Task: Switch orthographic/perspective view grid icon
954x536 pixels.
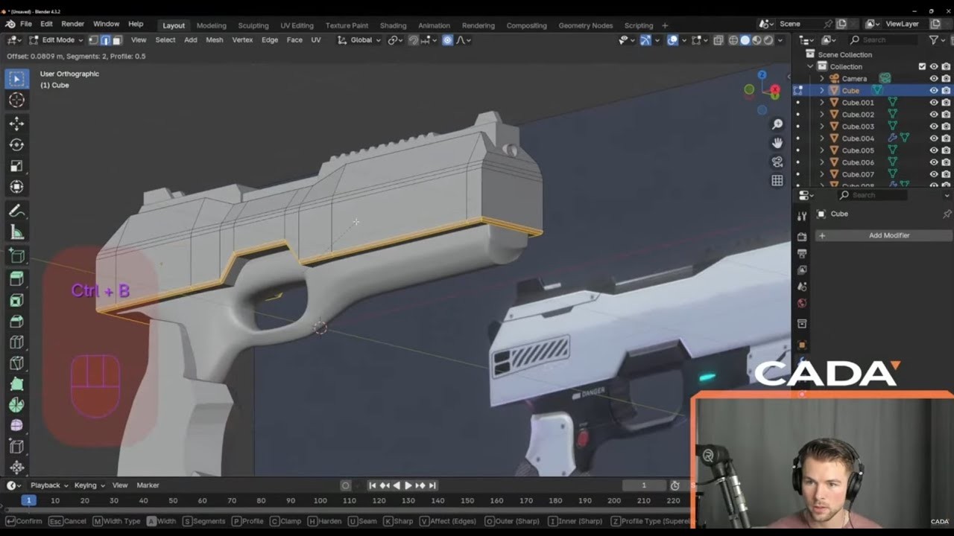Action: (777, 180)
